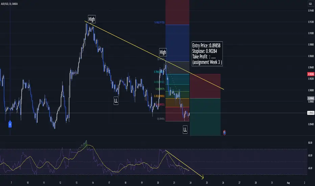Select the short position red stop-loss zone
Viewport: 315px width, 186px height.
pos(205,86)
